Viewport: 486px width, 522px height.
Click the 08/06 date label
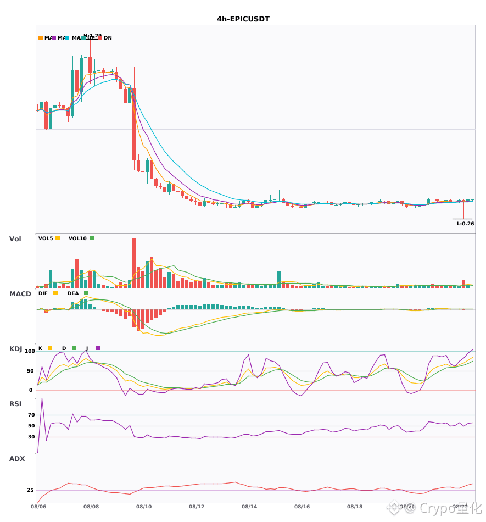[x=38, y=507]
